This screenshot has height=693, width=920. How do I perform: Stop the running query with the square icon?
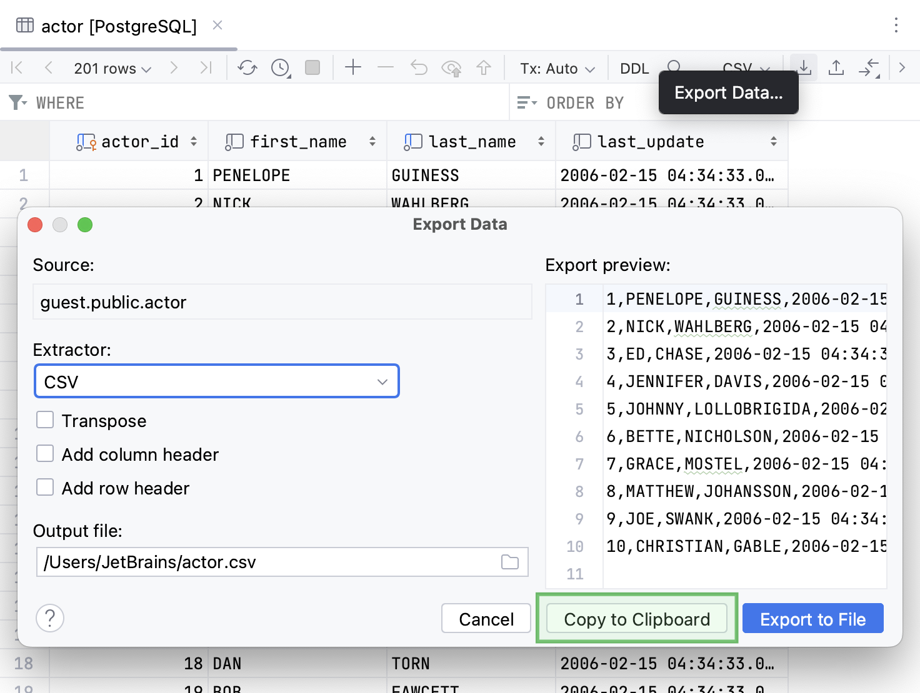pos(312,67)
